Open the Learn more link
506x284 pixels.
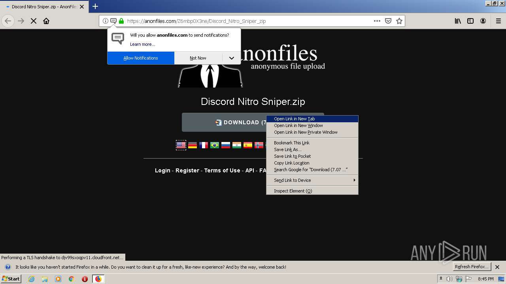pyautogui.click(x=143, y=44)
